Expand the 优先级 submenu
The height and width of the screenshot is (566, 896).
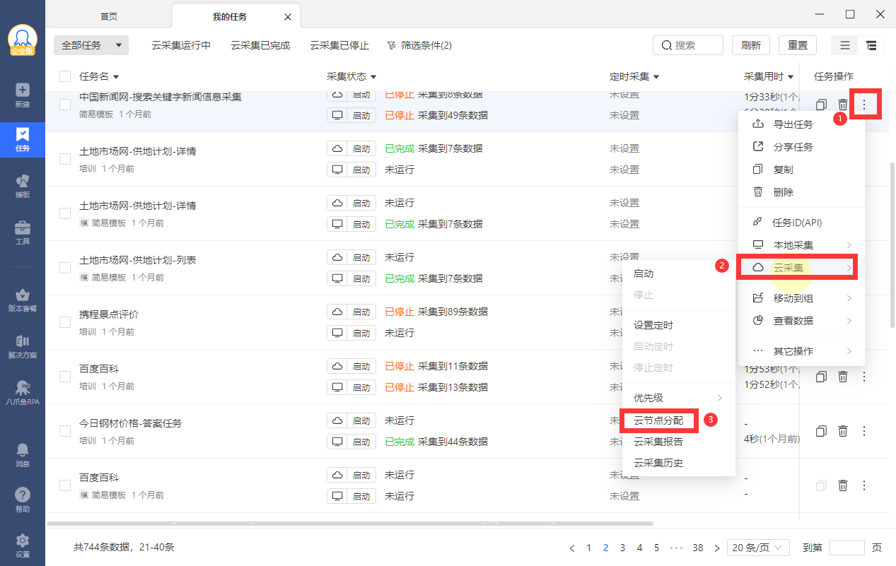click(679, 398)
